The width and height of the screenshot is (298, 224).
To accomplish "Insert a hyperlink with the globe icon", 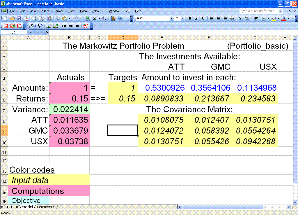I will (x=88, y=18).
